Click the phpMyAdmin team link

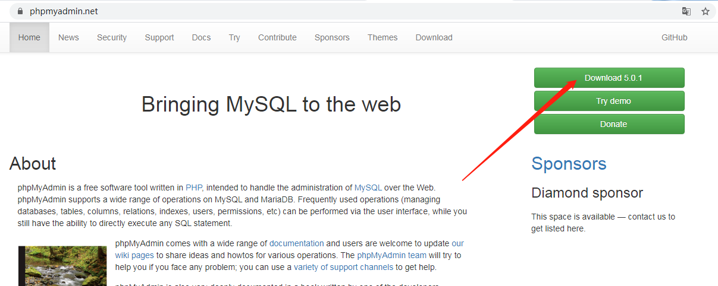click(x=391, y=255)
